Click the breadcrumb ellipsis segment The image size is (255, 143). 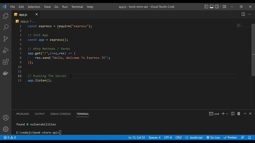pos(33,21)
